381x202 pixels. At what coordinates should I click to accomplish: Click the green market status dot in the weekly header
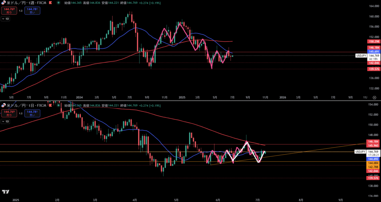[x=58, y=3]
